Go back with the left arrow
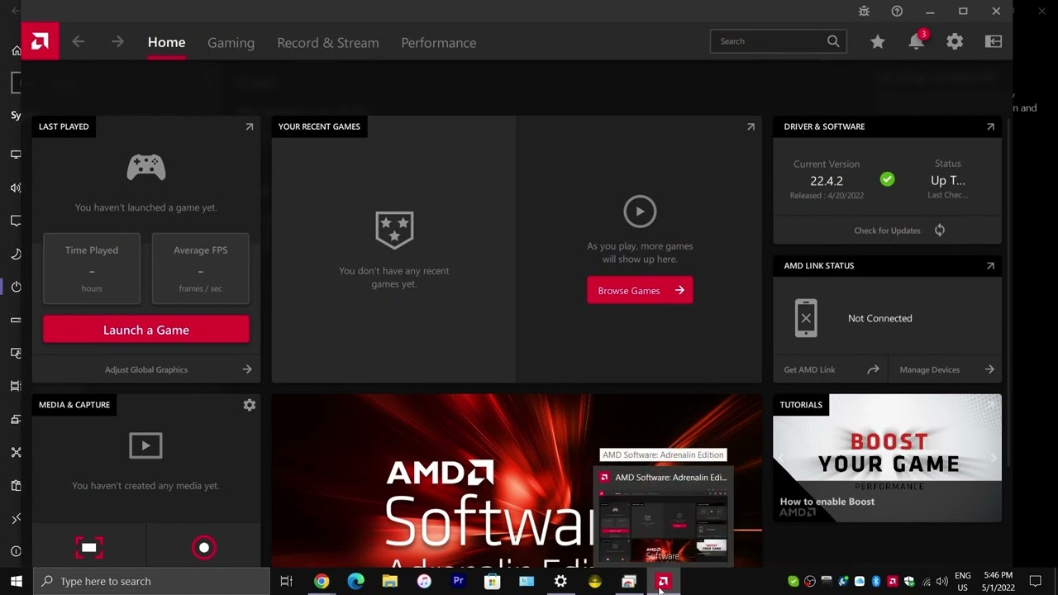The image size is (1058, 595). [x=79, y=41]
